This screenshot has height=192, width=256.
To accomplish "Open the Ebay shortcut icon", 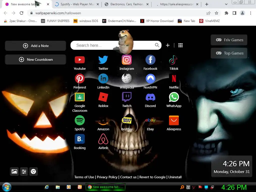I will (x=150, y=120).
